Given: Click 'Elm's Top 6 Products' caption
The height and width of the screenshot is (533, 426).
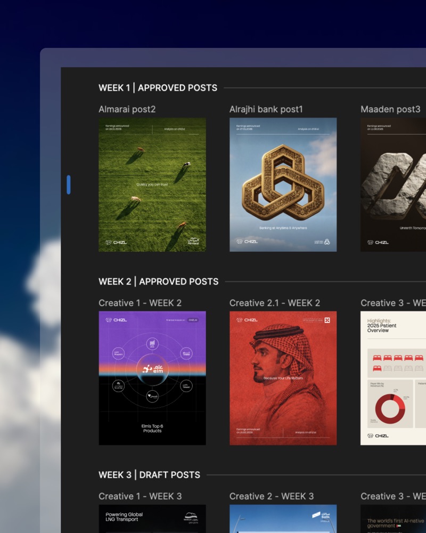Looking at the screenshot, I should tap(152, 429).
